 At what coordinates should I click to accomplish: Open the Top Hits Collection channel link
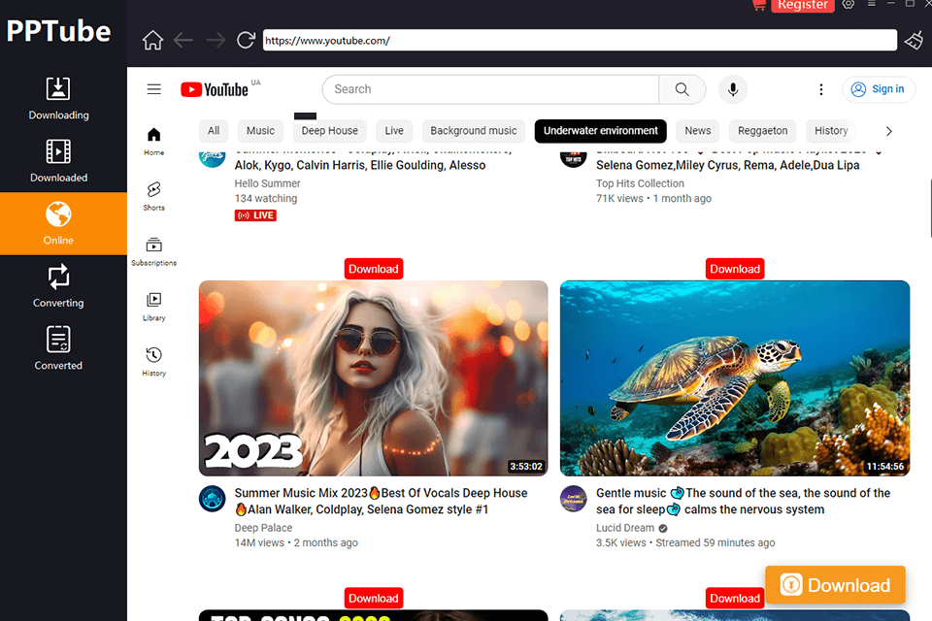tap(640, 183)
